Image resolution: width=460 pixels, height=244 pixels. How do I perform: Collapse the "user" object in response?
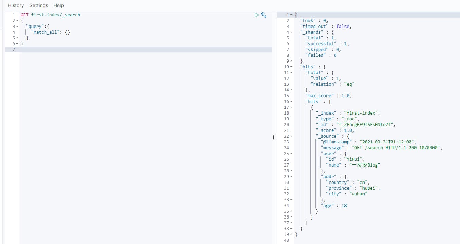[291, 154]
